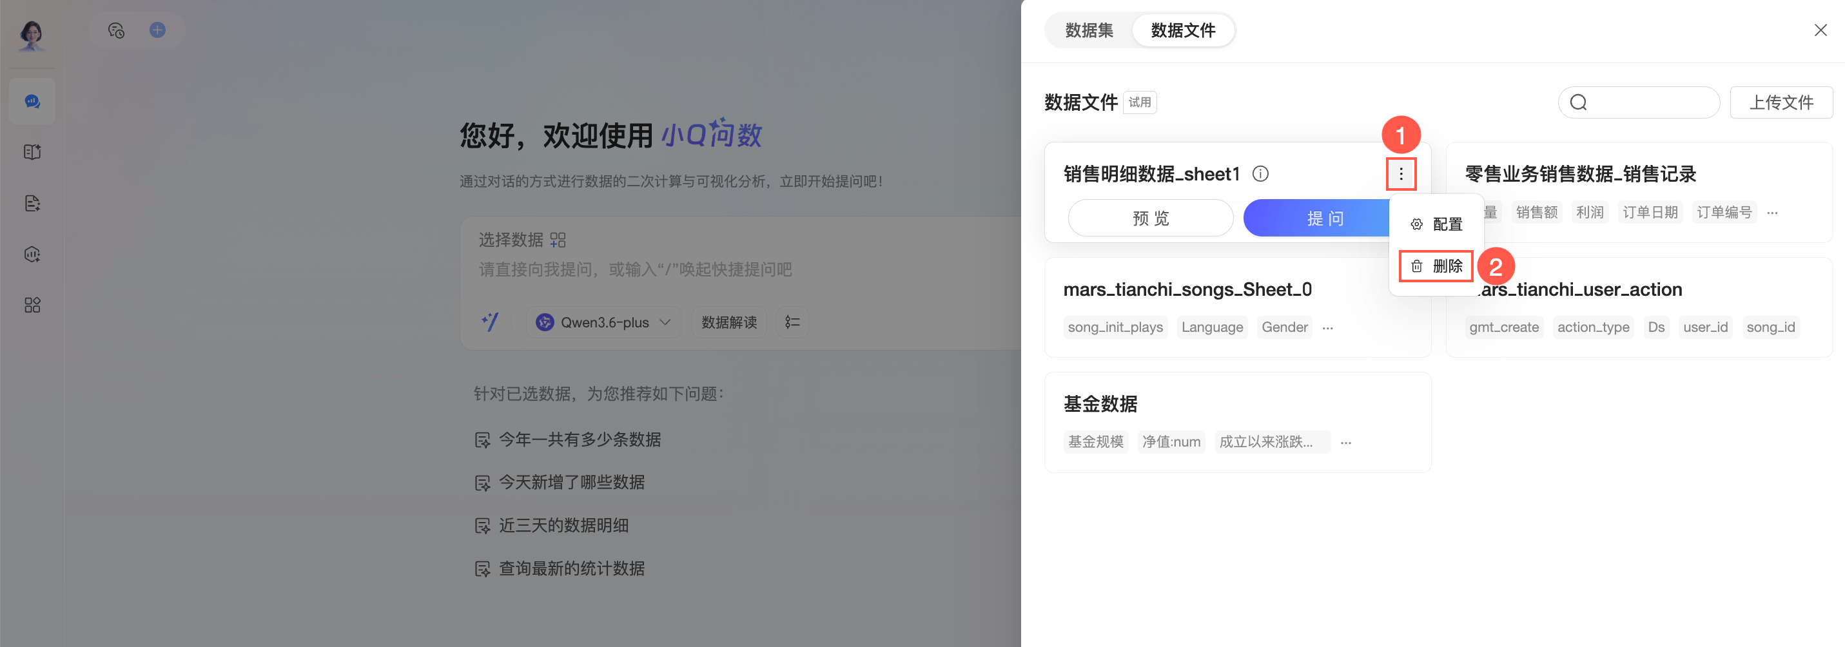Select suggested question 近三天的数据明细
The width and height of the screenshot is (1845, 647).
tap(551, 525)
